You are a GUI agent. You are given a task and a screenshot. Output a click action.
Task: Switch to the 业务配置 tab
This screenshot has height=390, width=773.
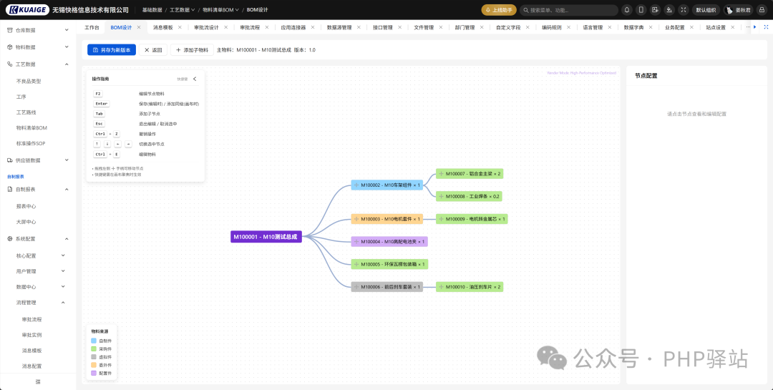click(x=674, y=28)
